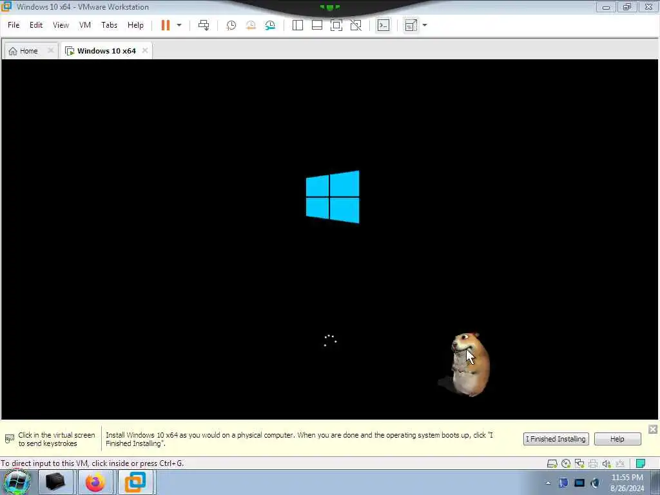Viewport: 660px width, 495px height.
Task: Open the File menu
Action: 14,25
